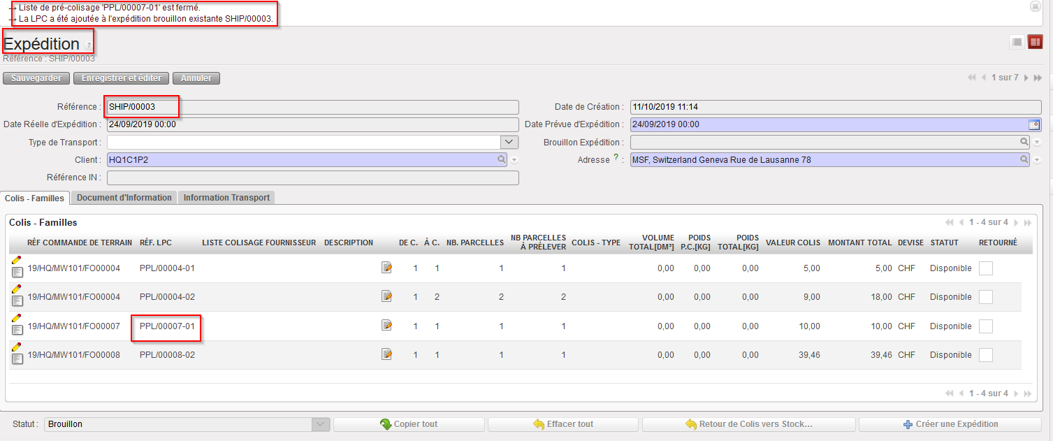
Task: Switch to form view icon
Action: pos(1035,42)
